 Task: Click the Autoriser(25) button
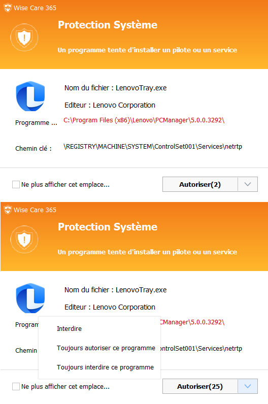tap(200, 386)
